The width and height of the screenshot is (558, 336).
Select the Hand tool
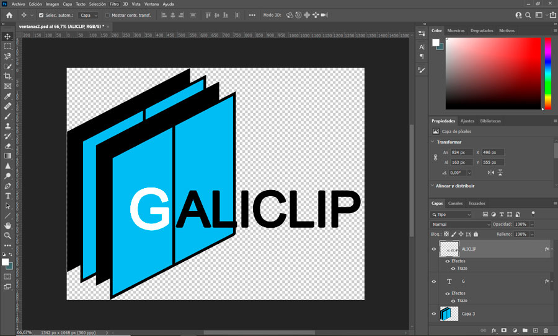7,226
